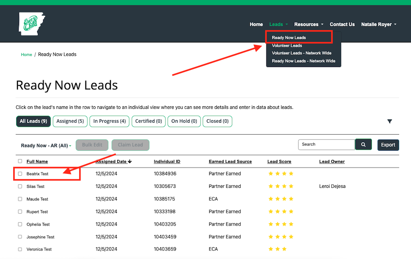Focus the Search input field
The width and height of the screenshot is (411, 259).
(326, 144)
